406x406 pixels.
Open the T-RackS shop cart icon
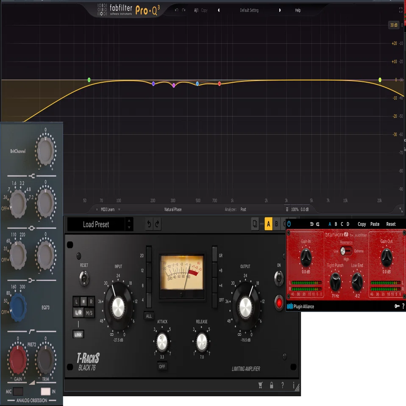point(261,385)
